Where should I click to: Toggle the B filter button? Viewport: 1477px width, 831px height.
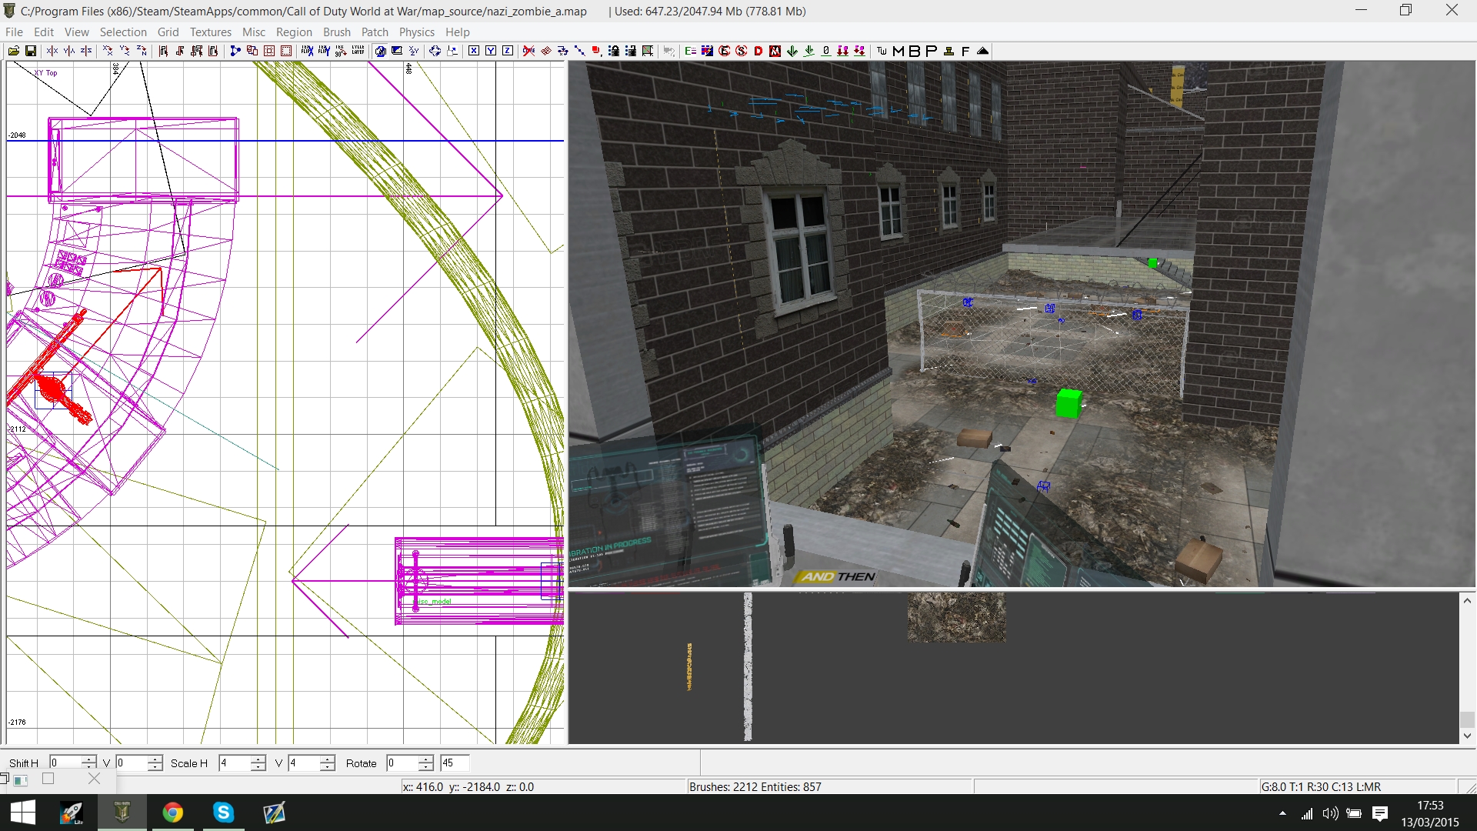pyautogui.click(x=915, y=51)
